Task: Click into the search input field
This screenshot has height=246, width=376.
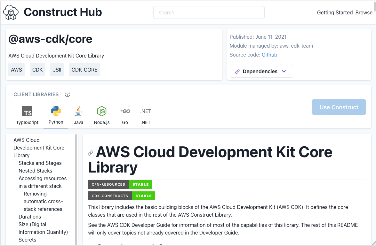Action: pyautogui.click(x=209, y=12)
